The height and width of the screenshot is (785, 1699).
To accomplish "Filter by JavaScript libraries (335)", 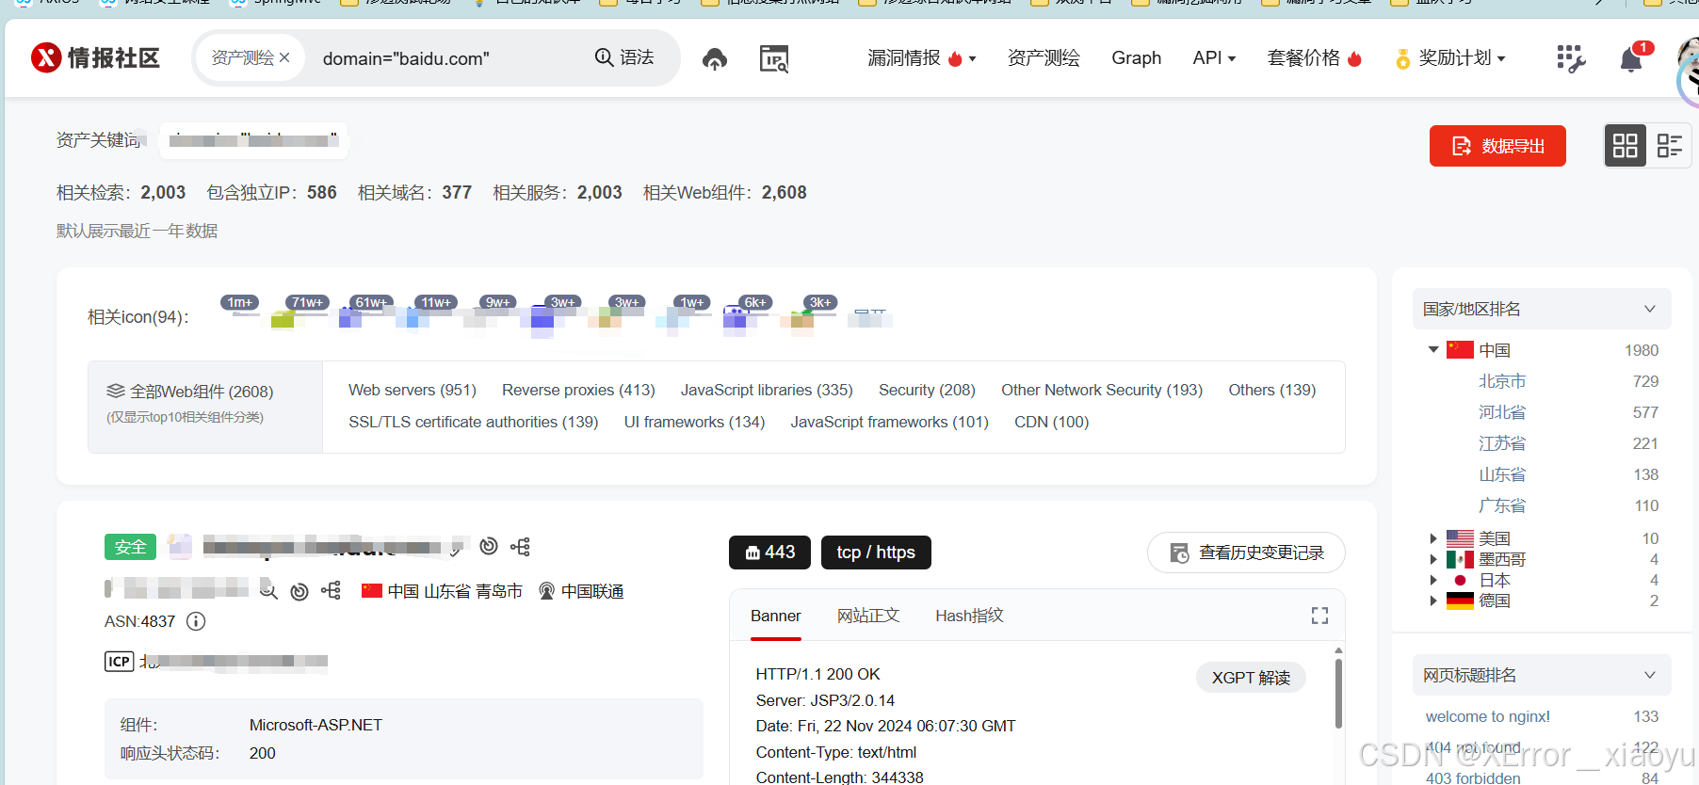I will pyautogui.click(x=767, y=390).
